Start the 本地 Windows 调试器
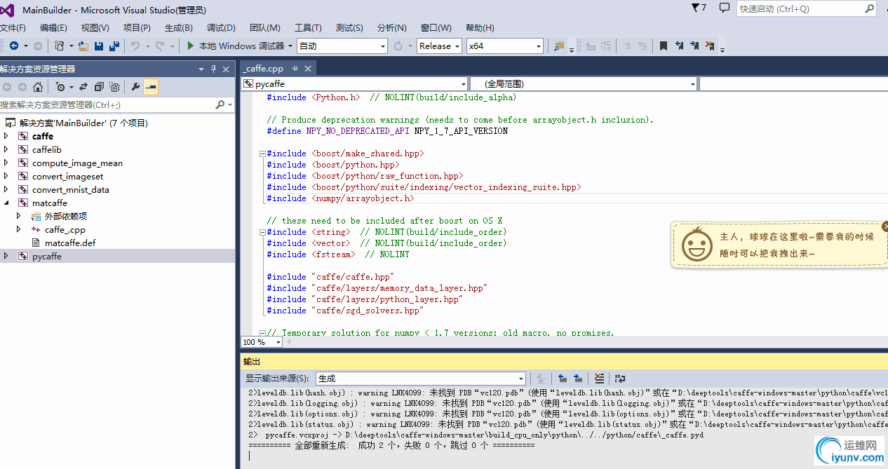The height and width of the screenshot is (469, 888). (x=236, y=46)
